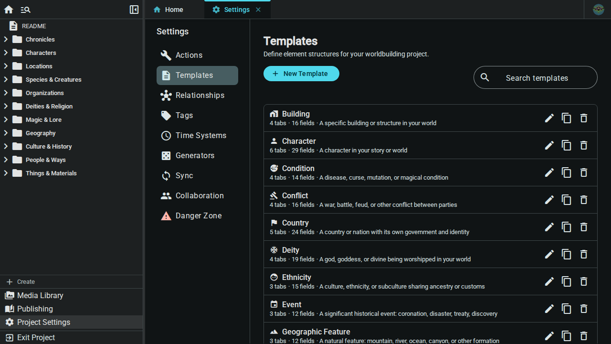Image resolution: width=611 pixels, height=344 pixels.
Task: Duplicate the Character template
Action: click(567, 145)
